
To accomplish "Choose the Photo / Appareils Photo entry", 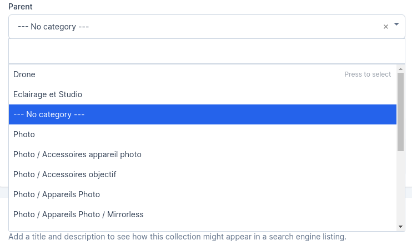I will coord(203,194).
